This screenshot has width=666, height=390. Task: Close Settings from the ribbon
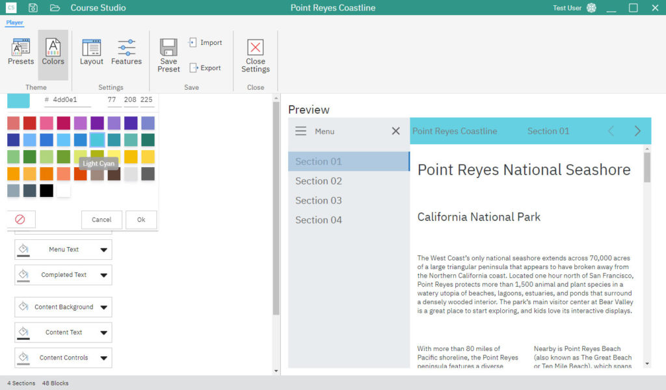pyautogui.click(x=256, y=56)
